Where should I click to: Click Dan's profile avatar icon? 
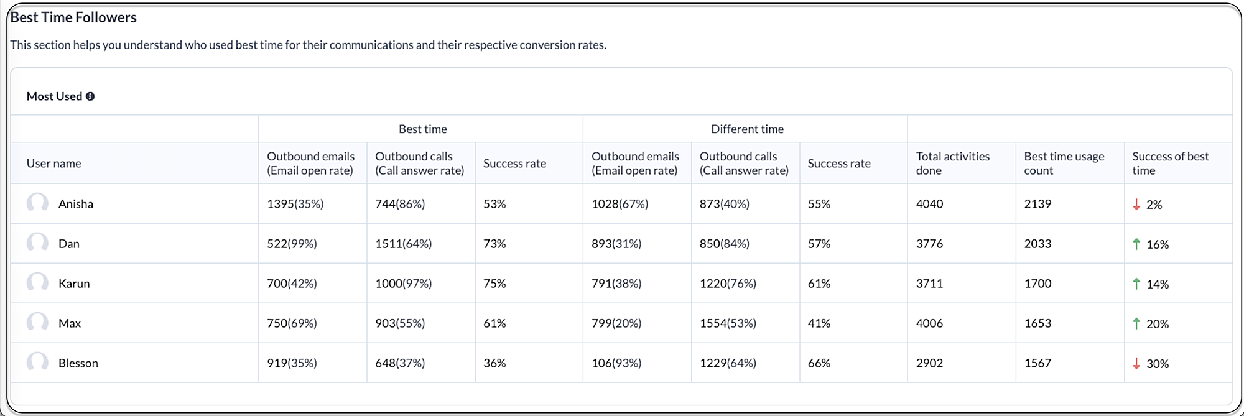(37, 243)
